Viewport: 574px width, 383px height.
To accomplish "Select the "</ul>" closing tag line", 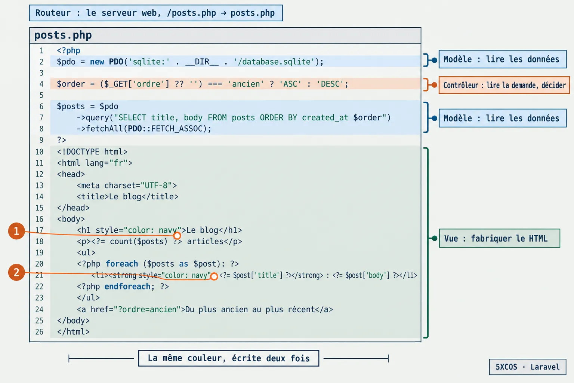I will click(x=88, y=298).
